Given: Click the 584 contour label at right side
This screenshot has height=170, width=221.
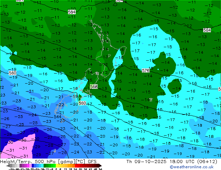Looking at the screenshot, I should [x=207, y=30].
